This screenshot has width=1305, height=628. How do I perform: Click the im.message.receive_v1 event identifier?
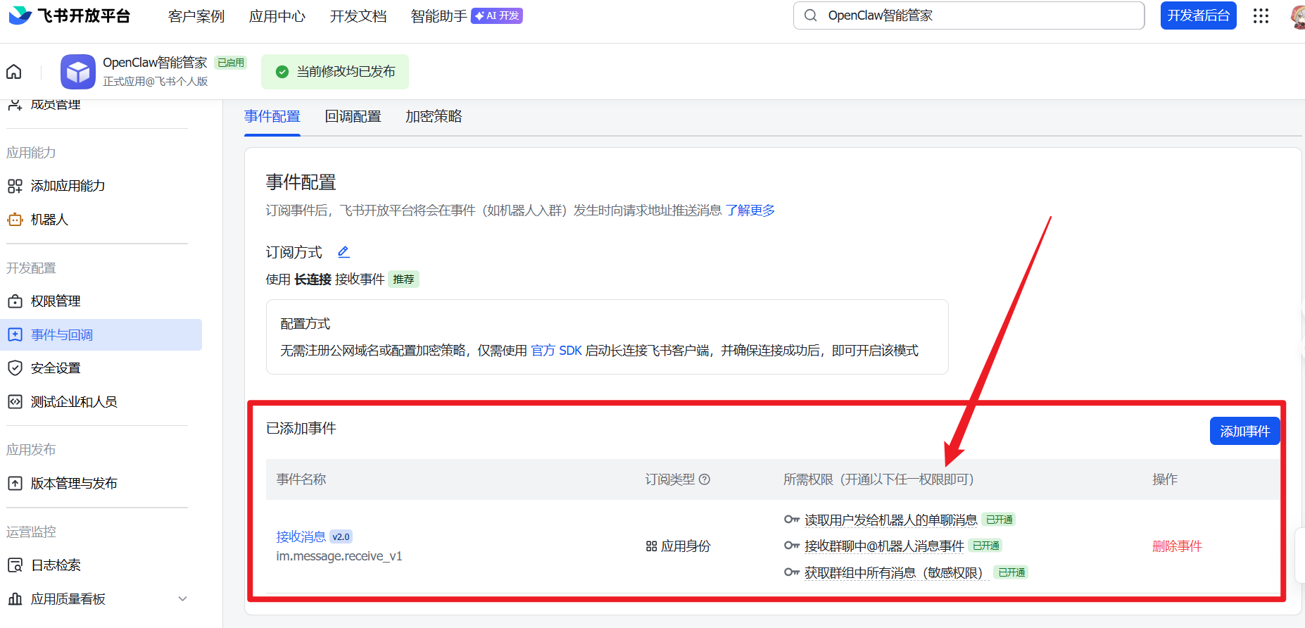[339, 556]
